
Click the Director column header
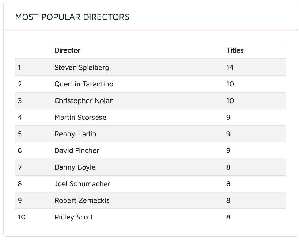point(67,50)
